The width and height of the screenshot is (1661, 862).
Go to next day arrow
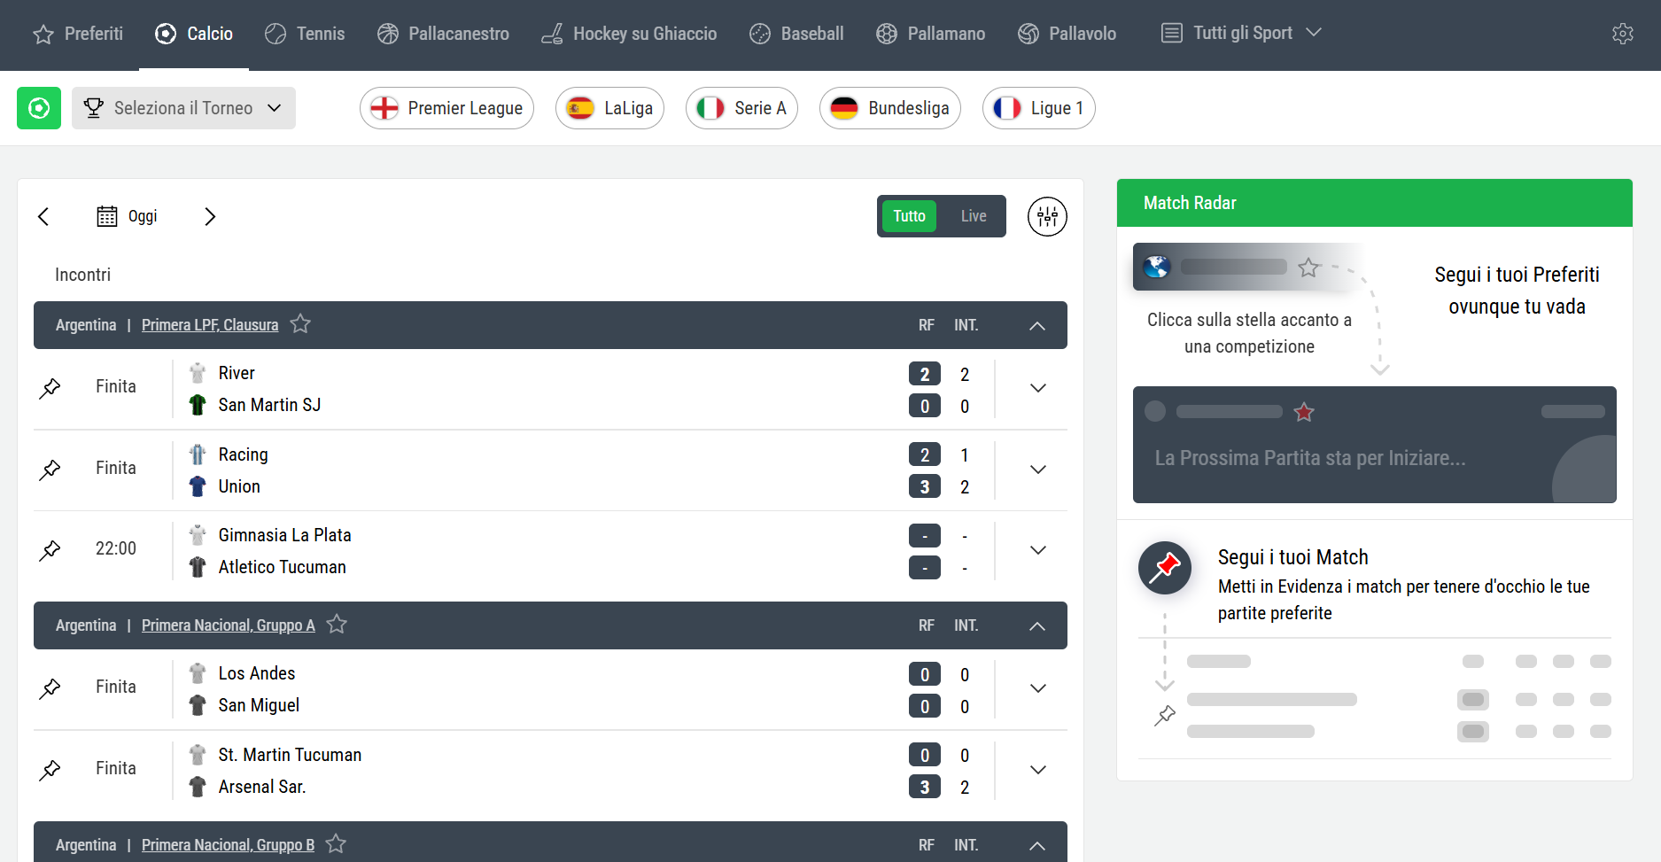pos(210,216)
